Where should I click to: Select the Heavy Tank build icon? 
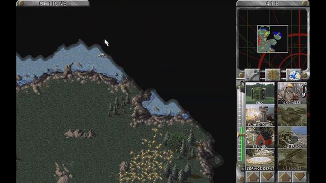point(292,115)
